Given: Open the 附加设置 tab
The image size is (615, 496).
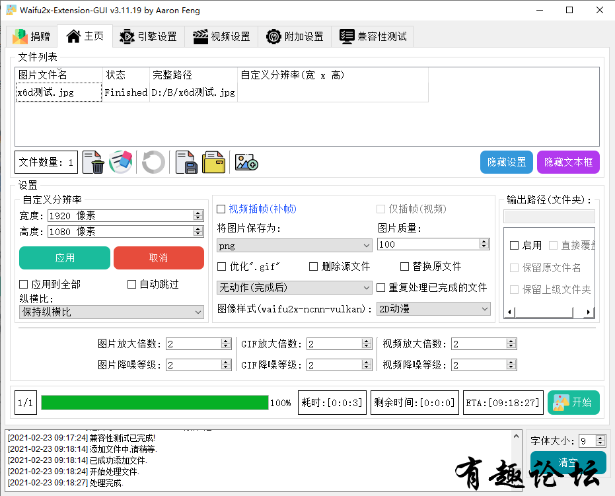Looking at the screenshot, I should (x=295, y=36).
